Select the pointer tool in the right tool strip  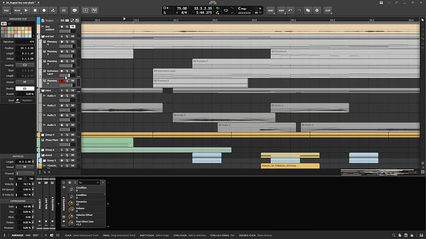tap(422, 20)
